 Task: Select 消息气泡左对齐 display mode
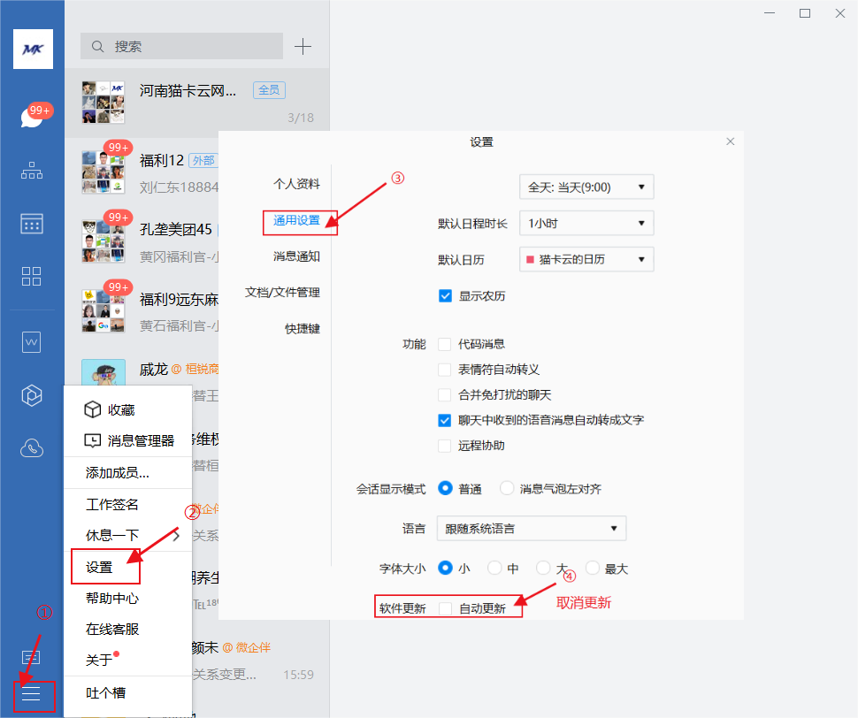507,488
